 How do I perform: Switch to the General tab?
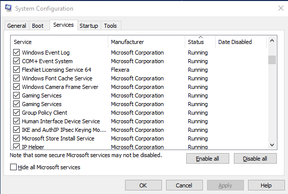coord(17,26)
